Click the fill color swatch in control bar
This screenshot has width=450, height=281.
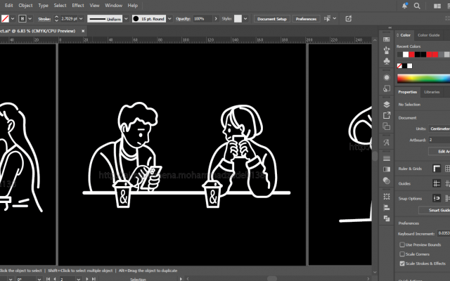pos(5,19)
